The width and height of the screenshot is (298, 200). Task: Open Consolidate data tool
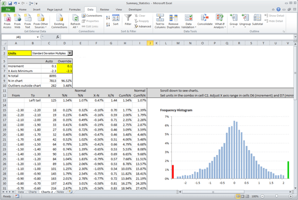click(x=205, y=20)
